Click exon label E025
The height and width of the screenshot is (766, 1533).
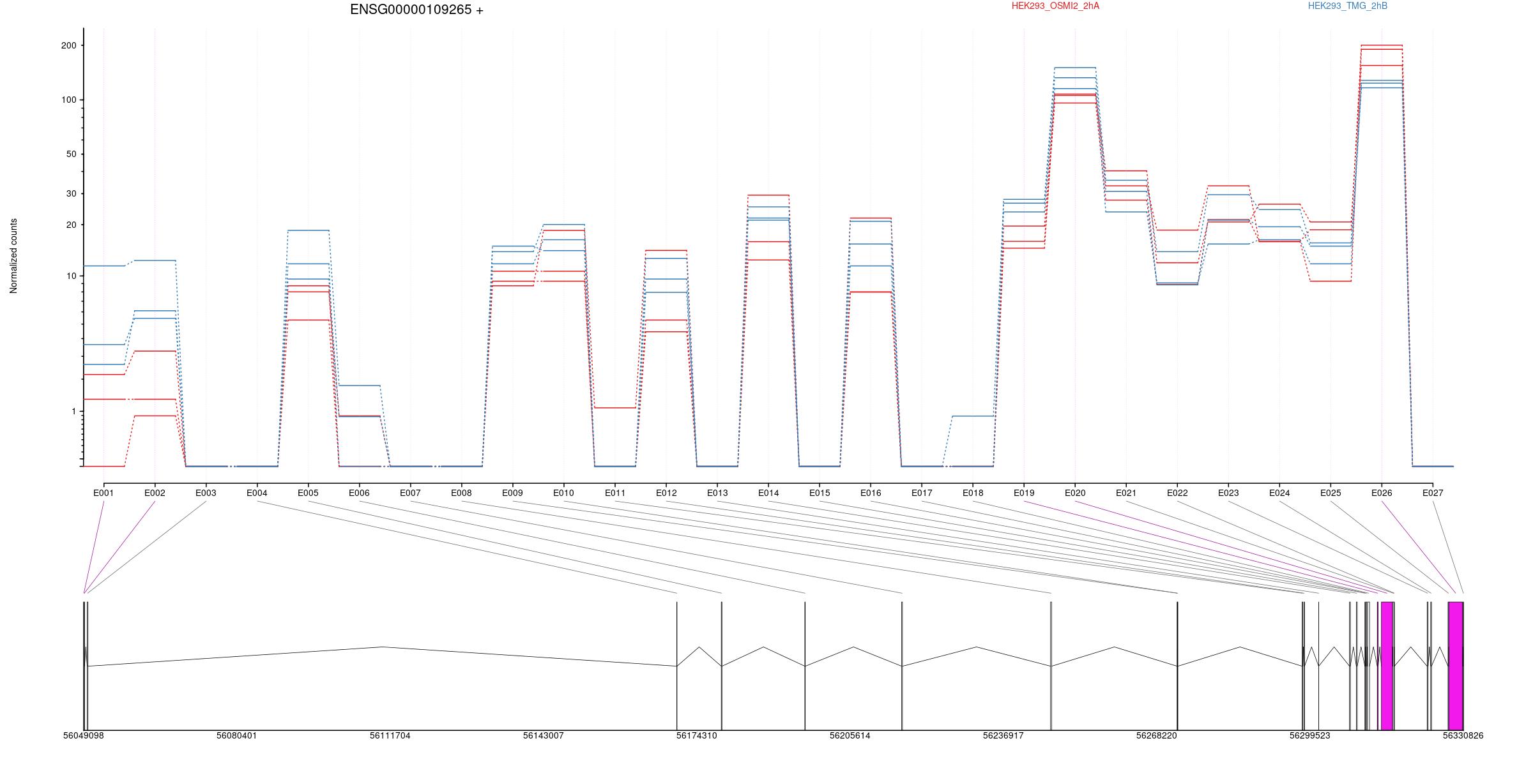coord(1331,493)
